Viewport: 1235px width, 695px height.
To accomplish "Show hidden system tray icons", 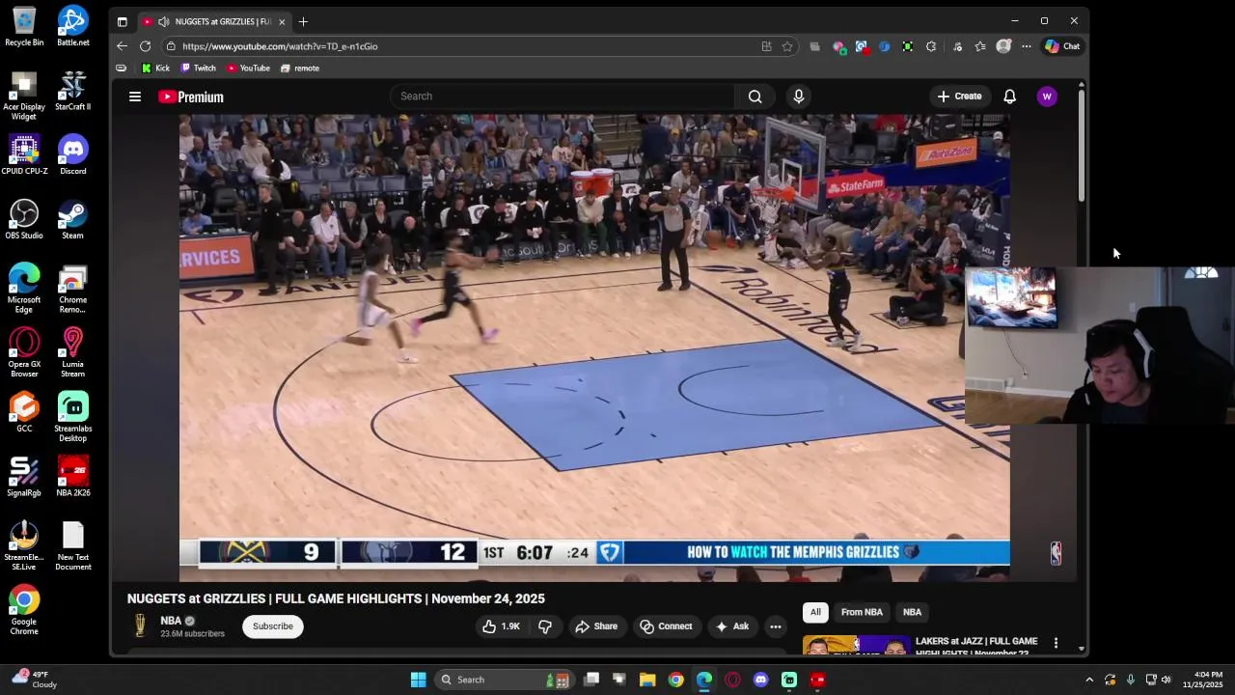I will (x=1089, y=680).
